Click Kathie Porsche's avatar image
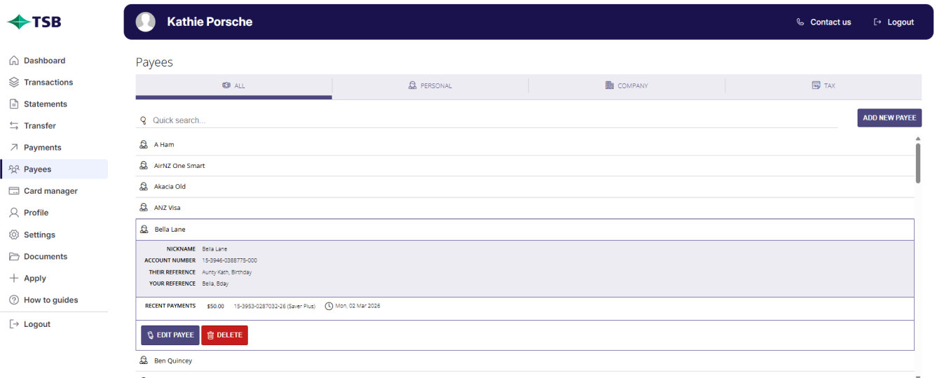 [146, 22]
